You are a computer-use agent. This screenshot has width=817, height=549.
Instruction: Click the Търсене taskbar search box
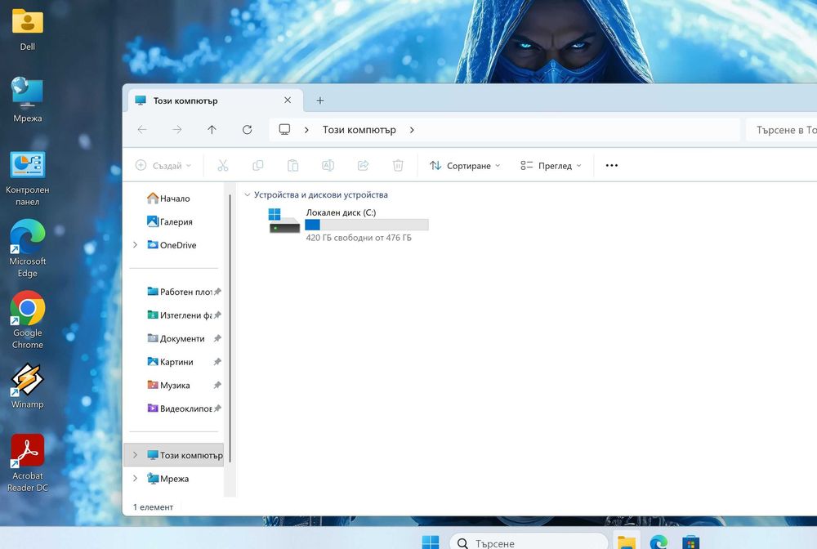point(529,542)
